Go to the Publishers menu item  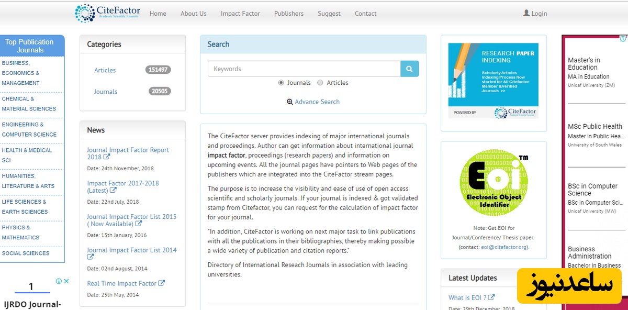click(289, 14)
